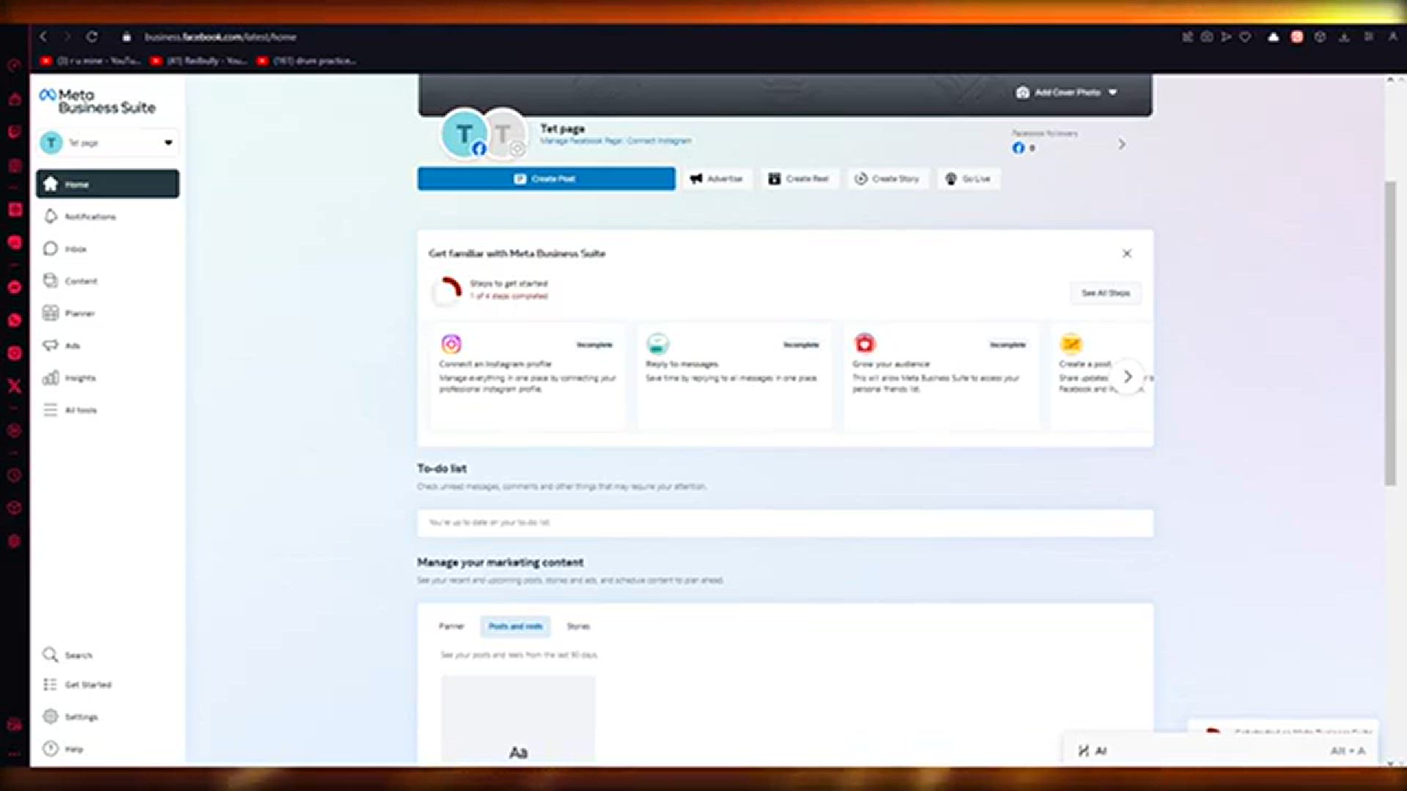Click the Meta Business Suite logo
This screenshot has height=791, width=1407.
coord(97,101)
